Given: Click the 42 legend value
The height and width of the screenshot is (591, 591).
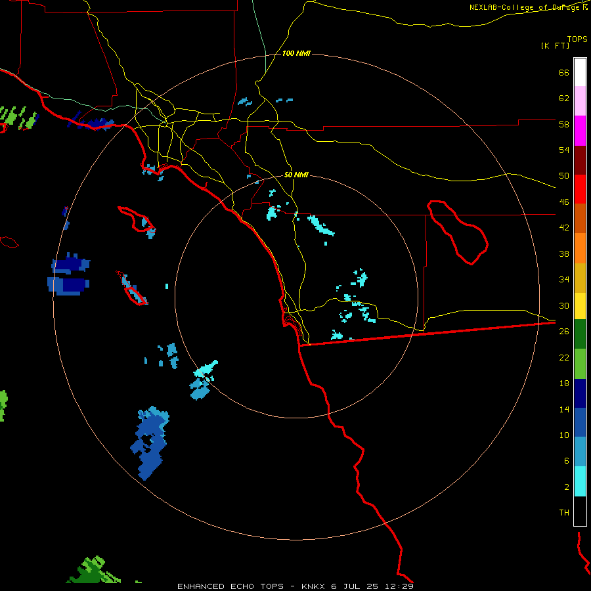Looking at the screenshot, I should pyautogui.click(x=564, y=228).
